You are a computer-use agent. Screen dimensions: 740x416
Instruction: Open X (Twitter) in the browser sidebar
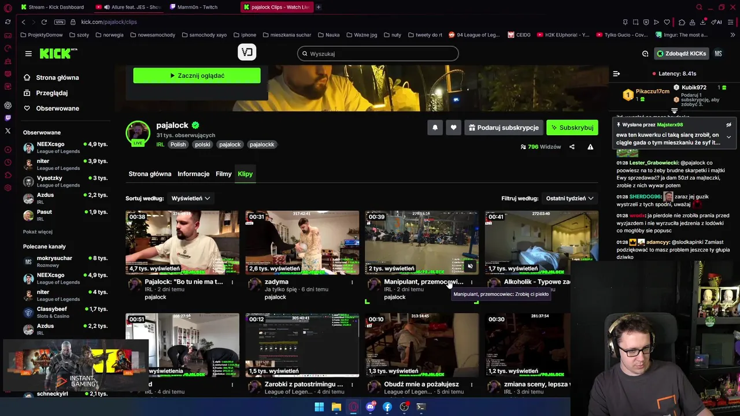point(8,131)
